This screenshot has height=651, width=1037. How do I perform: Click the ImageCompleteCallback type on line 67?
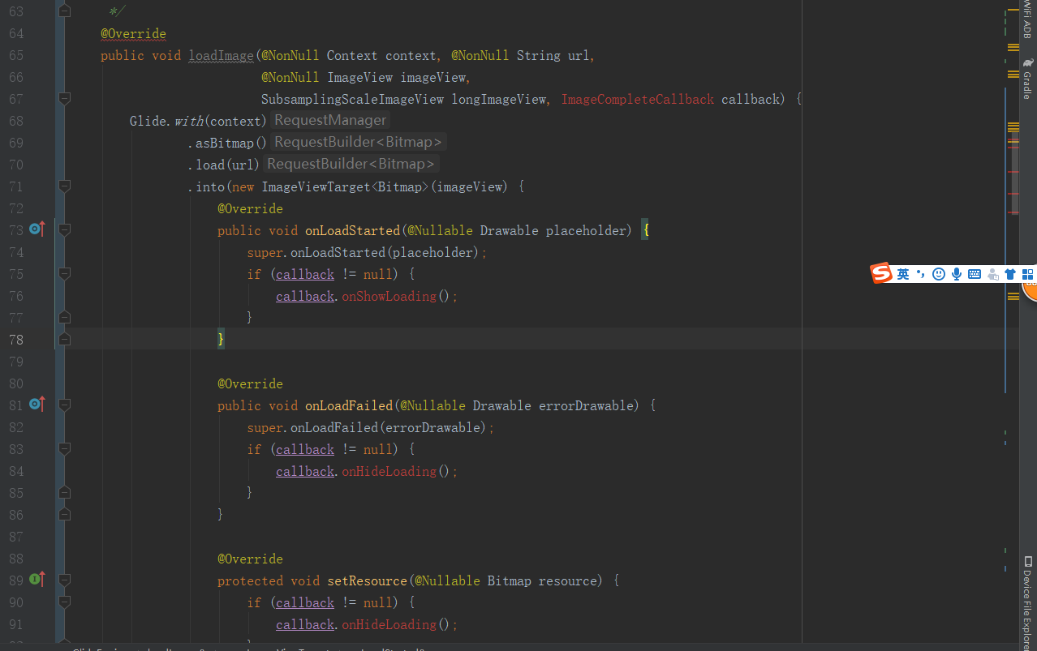[x=638, y=99]
